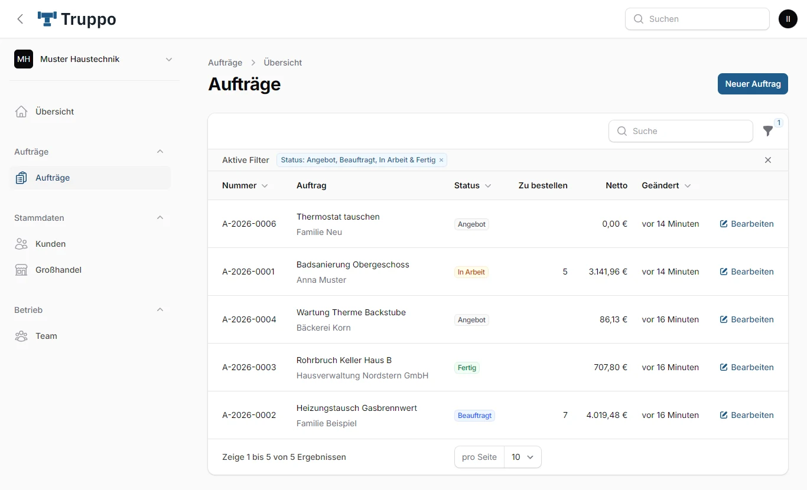This screenshot has height=490, width=807.
Task: Edit order A-2026-0001 Badsanierung Obergeschoss
Action: click(x=747, y=272)
